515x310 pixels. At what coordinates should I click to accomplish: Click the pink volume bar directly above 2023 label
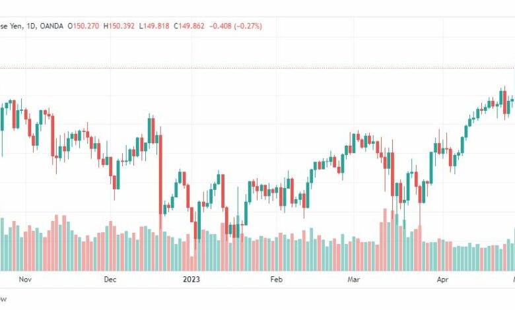(192, 264)
